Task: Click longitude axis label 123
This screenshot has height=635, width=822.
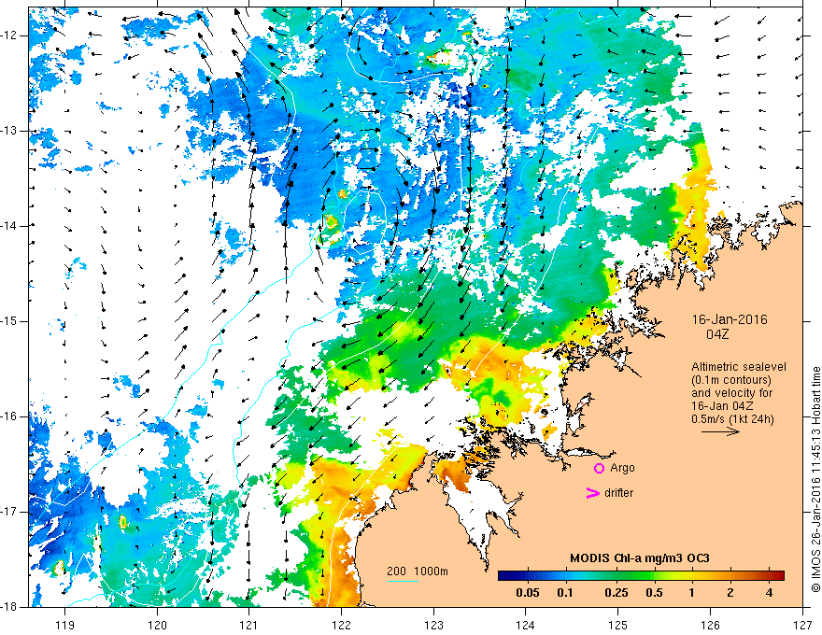Action: [433, 625]
